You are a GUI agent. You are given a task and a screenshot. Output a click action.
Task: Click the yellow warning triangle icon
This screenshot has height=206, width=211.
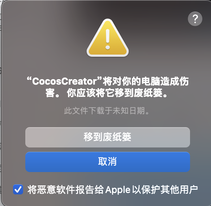[x=108, y=38]
